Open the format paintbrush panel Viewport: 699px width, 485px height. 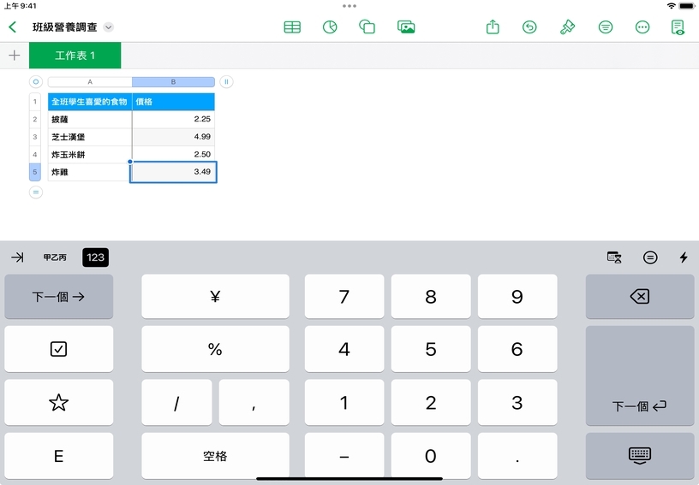tap(567, 27)
